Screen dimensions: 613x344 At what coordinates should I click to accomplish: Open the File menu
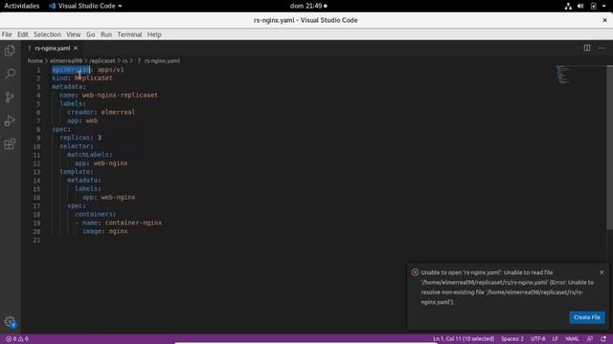7,34
